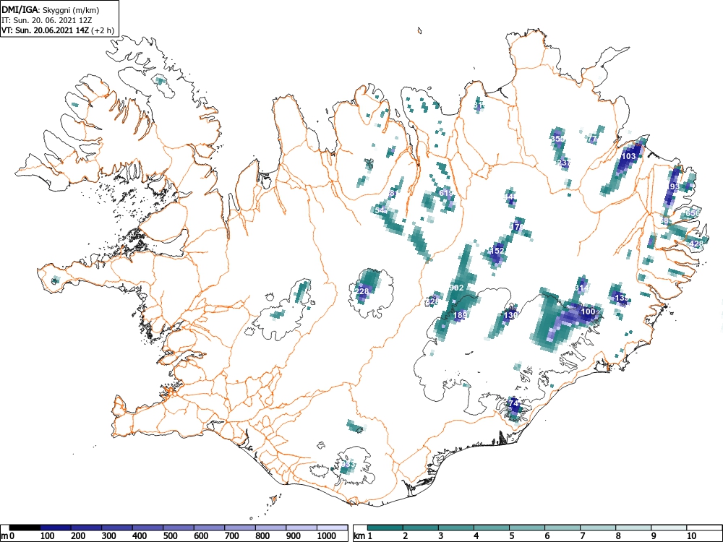Click the '93' visibility value on the east coast
Screen dimensions: 723x542
tap(675, 186)
